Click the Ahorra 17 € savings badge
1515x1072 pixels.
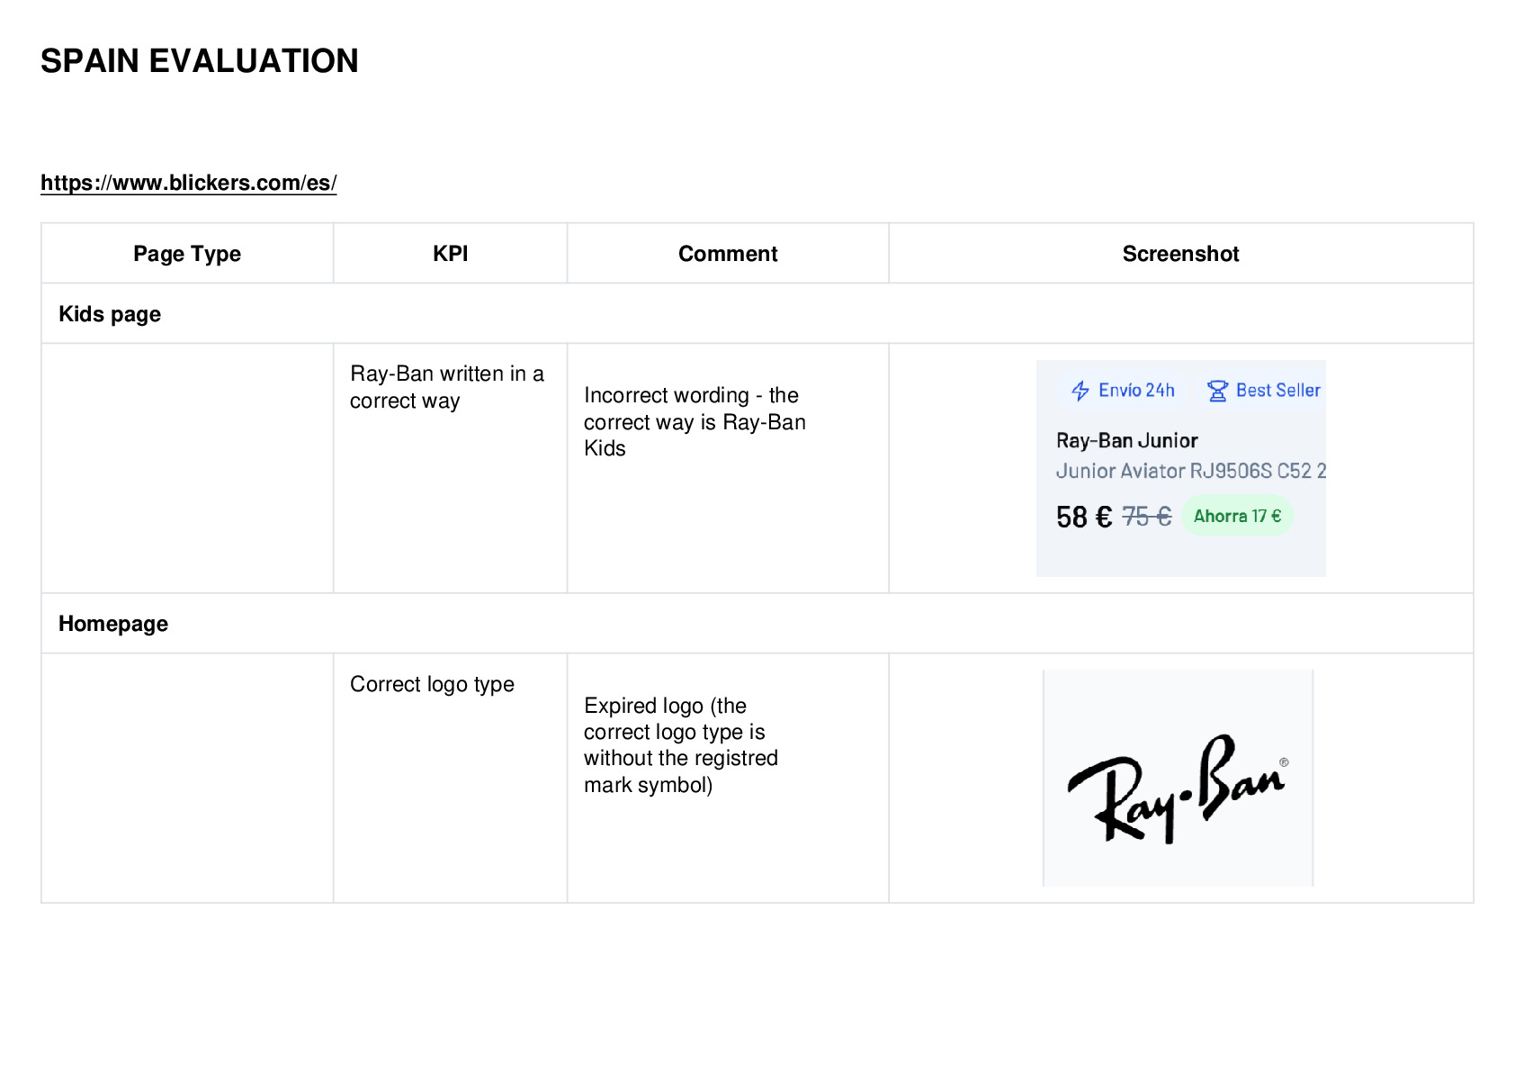click(1237, 516)
